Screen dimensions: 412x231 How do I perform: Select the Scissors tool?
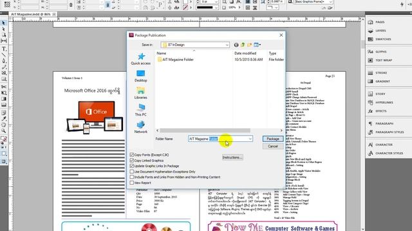coord(4,87)
